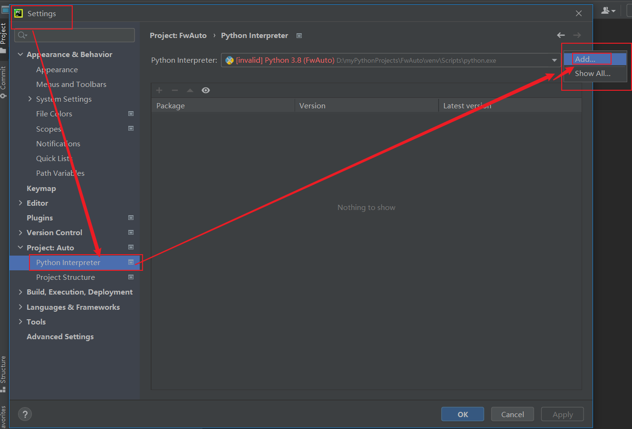Remove a package using the minus icon
Viewport: 632px width, 429px height.
174,90
